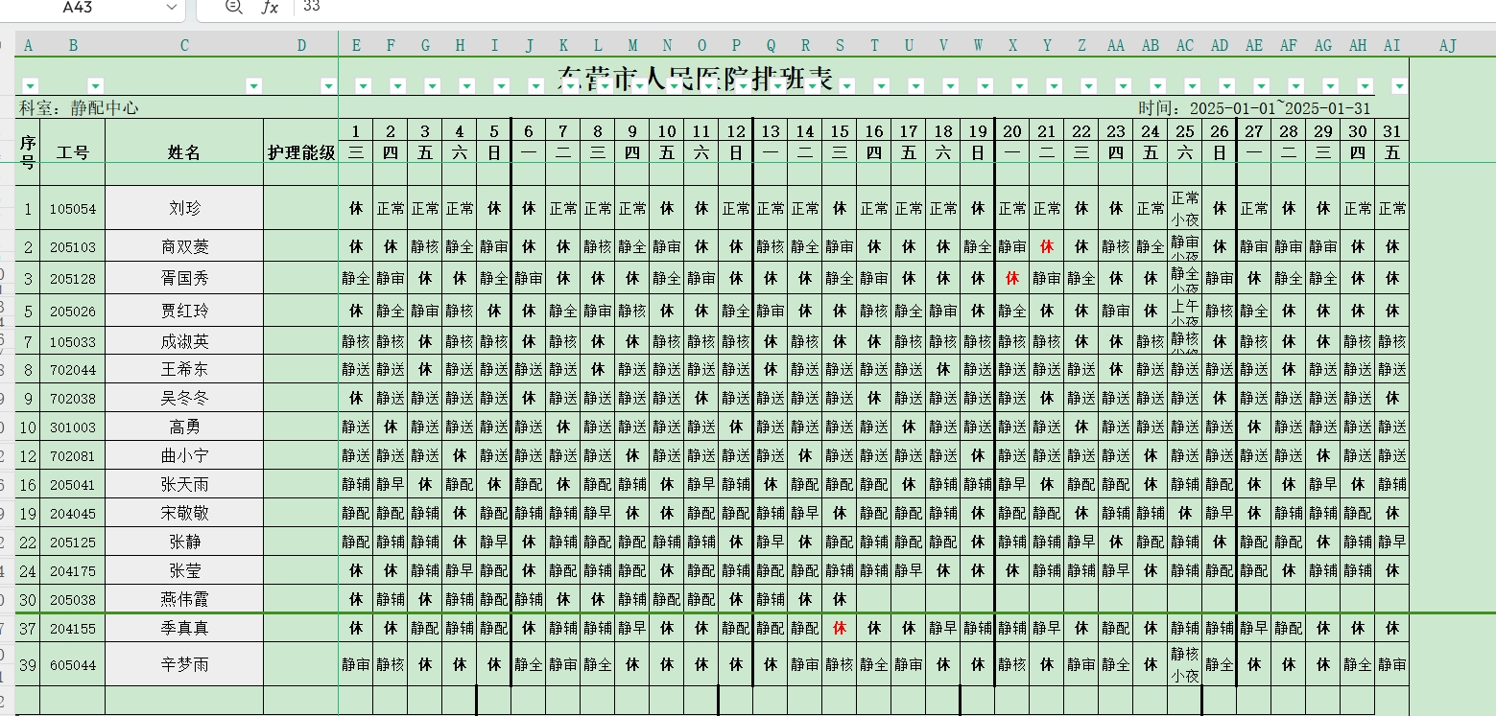The height and width of the screenshot is (716, 1496).
Task: Select column J header
Action: click(529, 45)
